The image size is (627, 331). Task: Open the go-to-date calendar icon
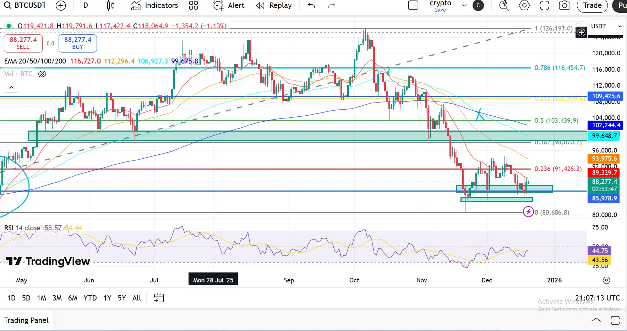click(x=159, y=298)
